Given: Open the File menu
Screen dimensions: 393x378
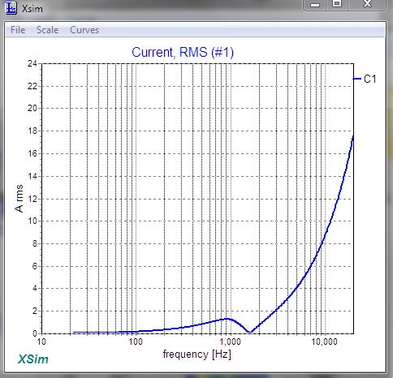Looking at the screenshot, I should click(18, 30).
